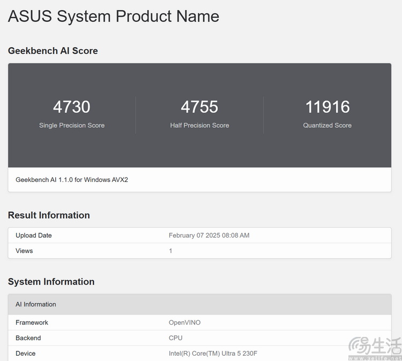This screenshot has height=361, width=402.
Task: Click the Views row label
Action: coord(24,251)
